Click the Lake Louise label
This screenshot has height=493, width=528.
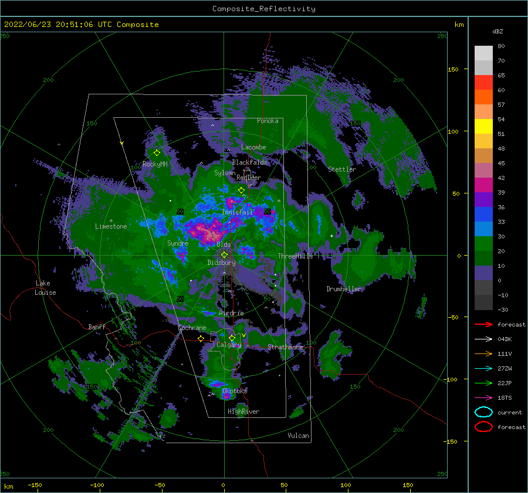point(45,288)
